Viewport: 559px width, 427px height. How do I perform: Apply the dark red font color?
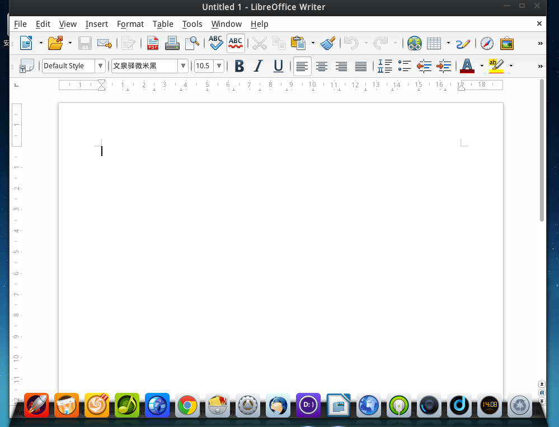tap(467, 66)
